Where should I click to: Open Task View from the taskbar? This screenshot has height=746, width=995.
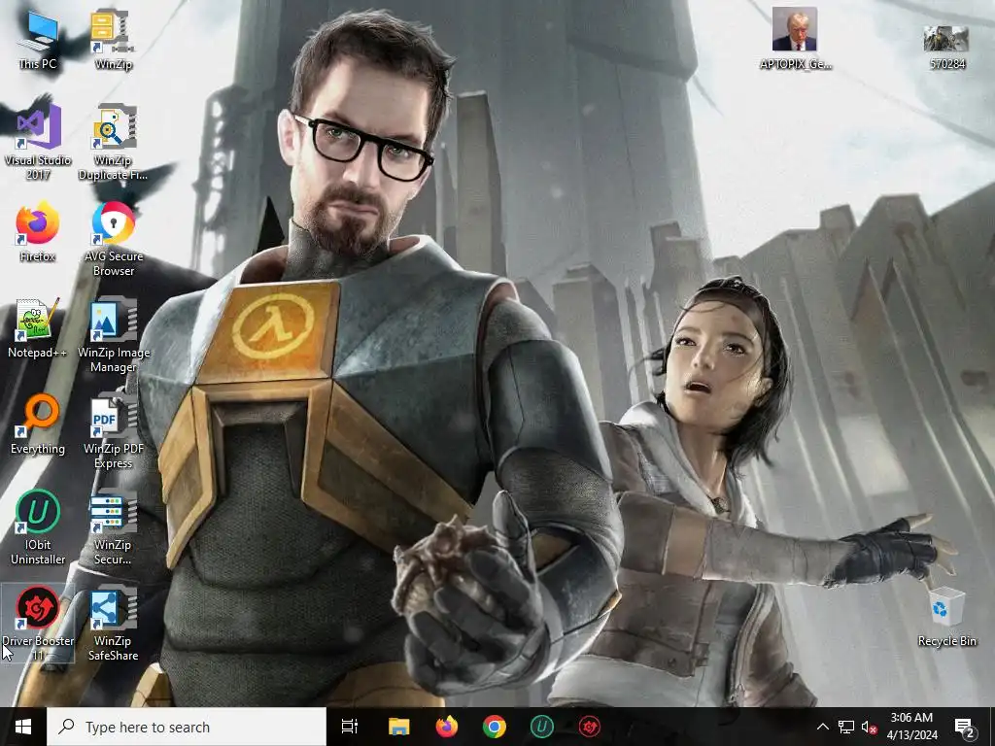point(350,727)
